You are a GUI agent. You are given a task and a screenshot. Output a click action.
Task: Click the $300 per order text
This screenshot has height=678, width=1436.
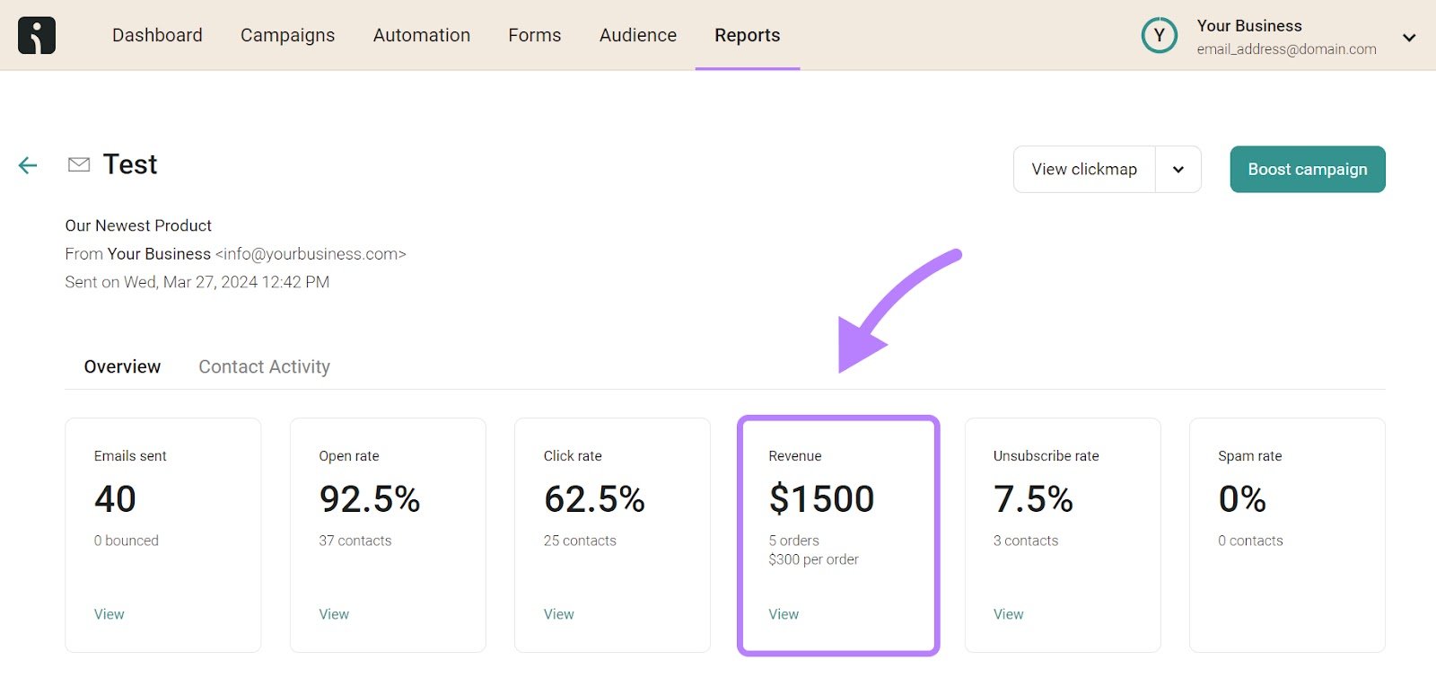pyautogui.click(x=813, y=559)
